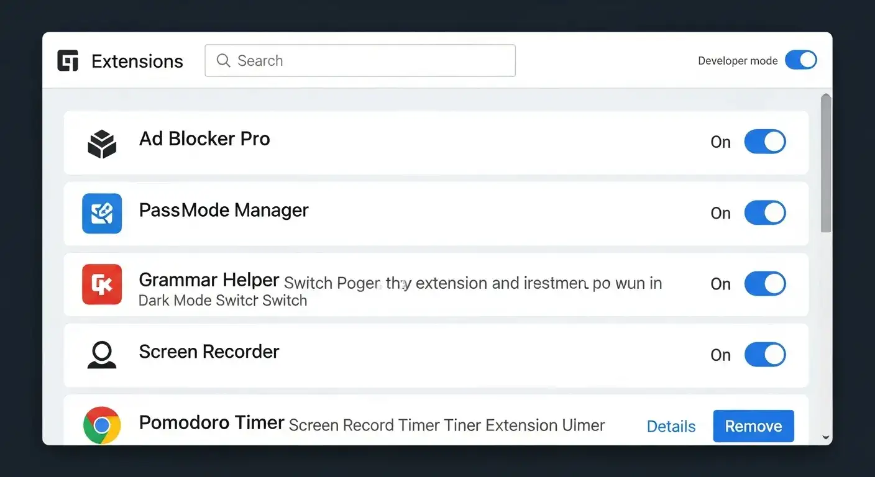The image size is (875, 477).
Task: Click the Extensions logo icon in the header
Action: (68, 60)
